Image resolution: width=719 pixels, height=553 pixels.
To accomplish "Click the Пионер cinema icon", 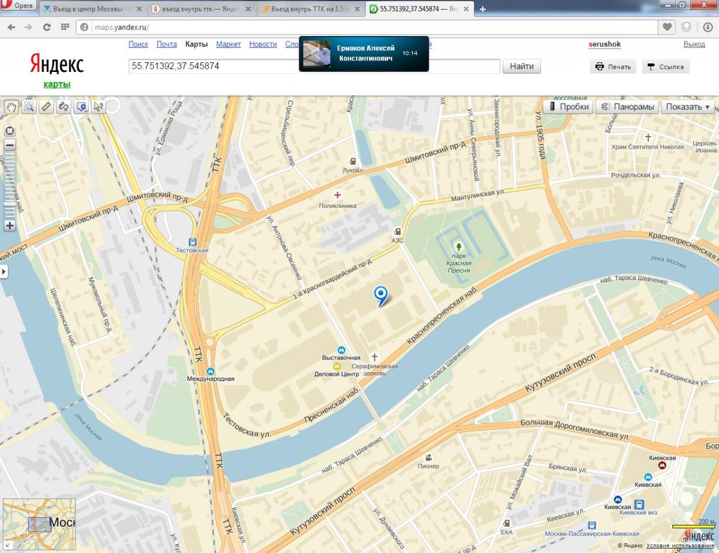I will (x=428, y=457).
